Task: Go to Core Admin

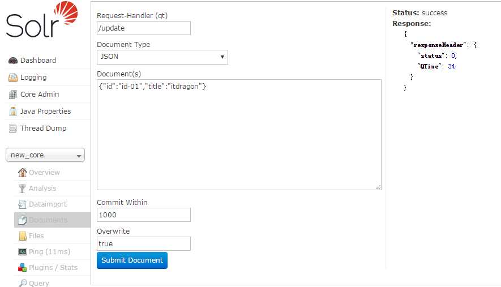Action: [40, 95]
